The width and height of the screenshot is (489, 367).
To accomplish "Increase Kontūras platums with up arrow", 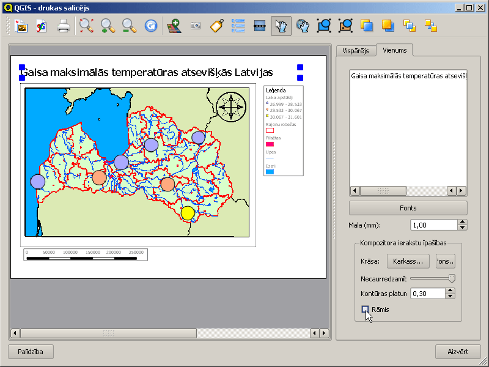I will point(450,291).
